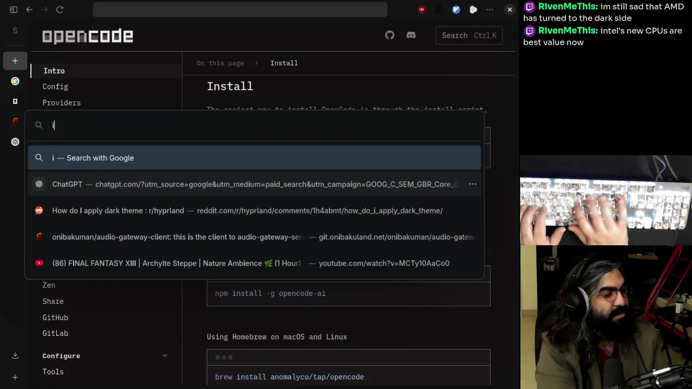Open the GitHub docs page in sidebar
Viewport: 692px width, 389px height.
point(55,317)
